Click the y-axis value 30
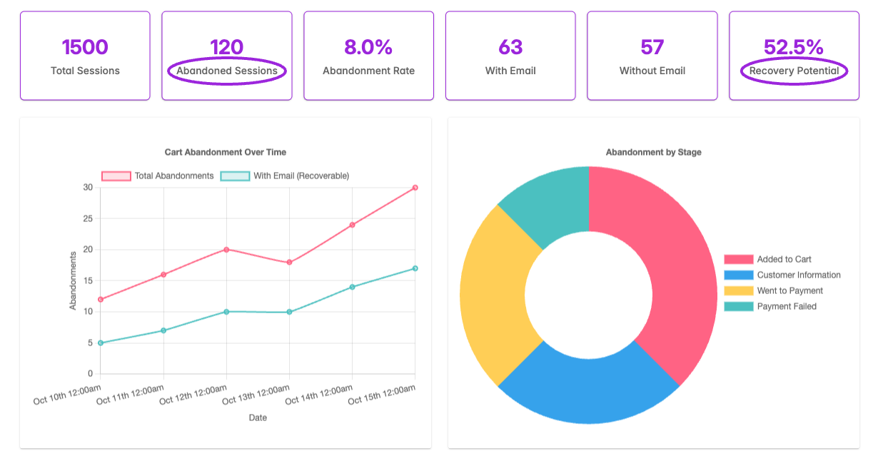Screen dimensions: 878x471 [89, 188]
